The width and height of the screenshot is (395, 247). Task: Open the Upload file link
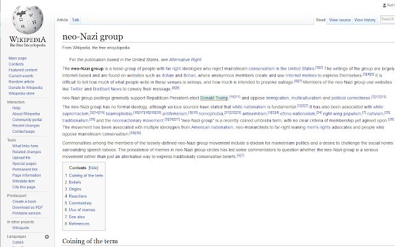[x=21, y=157]
